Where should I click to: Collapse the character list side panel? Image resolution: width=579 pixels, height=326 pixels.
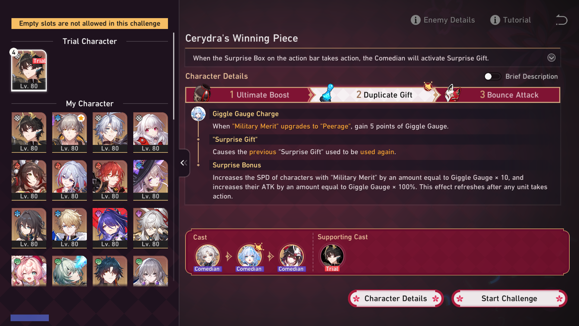point(184,163)
